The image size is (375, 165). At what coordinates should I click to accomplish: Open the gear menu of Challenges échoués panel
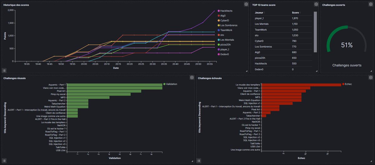[371, 77]
